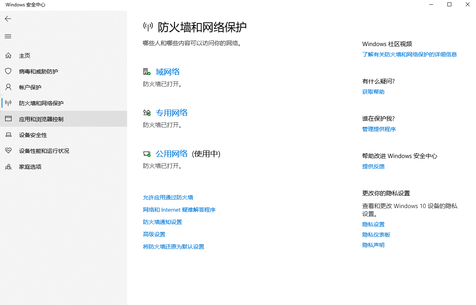The image size is (476, 305).
Task: Click the 更改你的隐私设置 heading
Action: coord(386,193)
